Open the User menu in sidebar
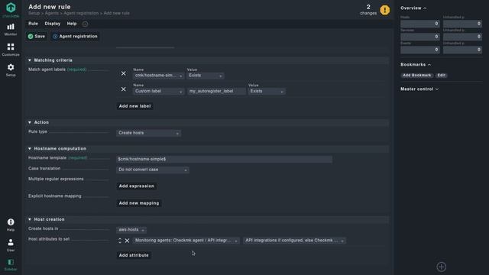The width and height of the screenshot is (489, 275). coord(11,245)
